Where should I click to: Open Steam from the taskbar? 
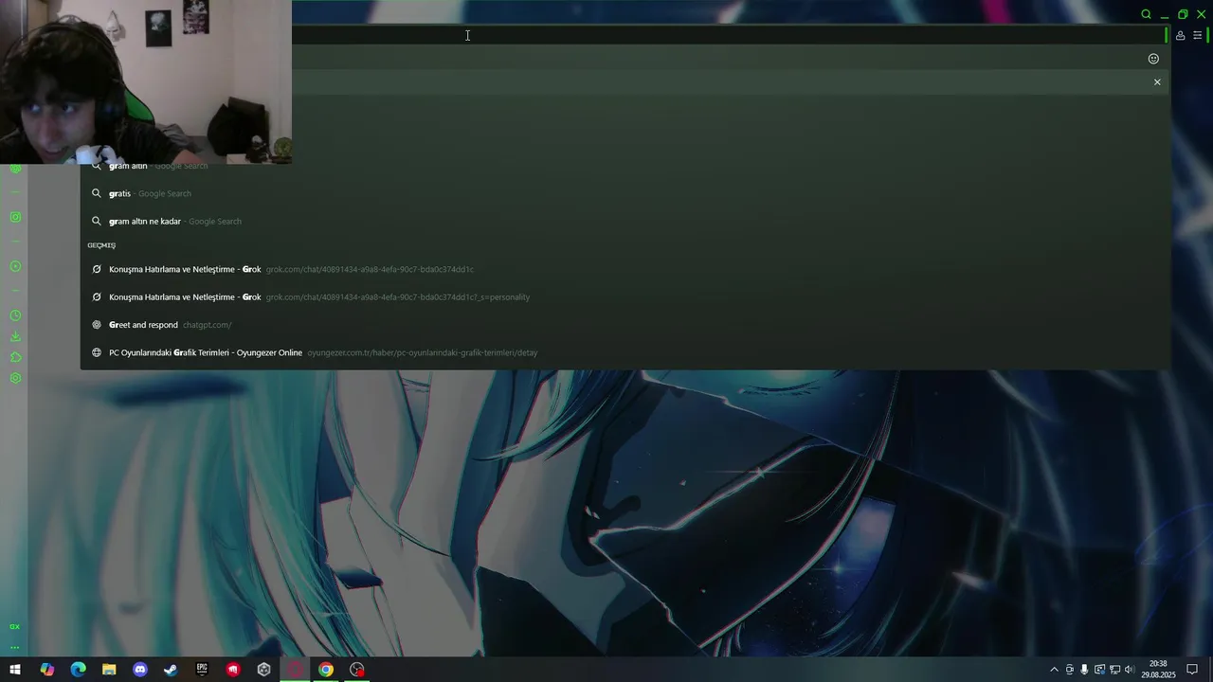[171, 670]
